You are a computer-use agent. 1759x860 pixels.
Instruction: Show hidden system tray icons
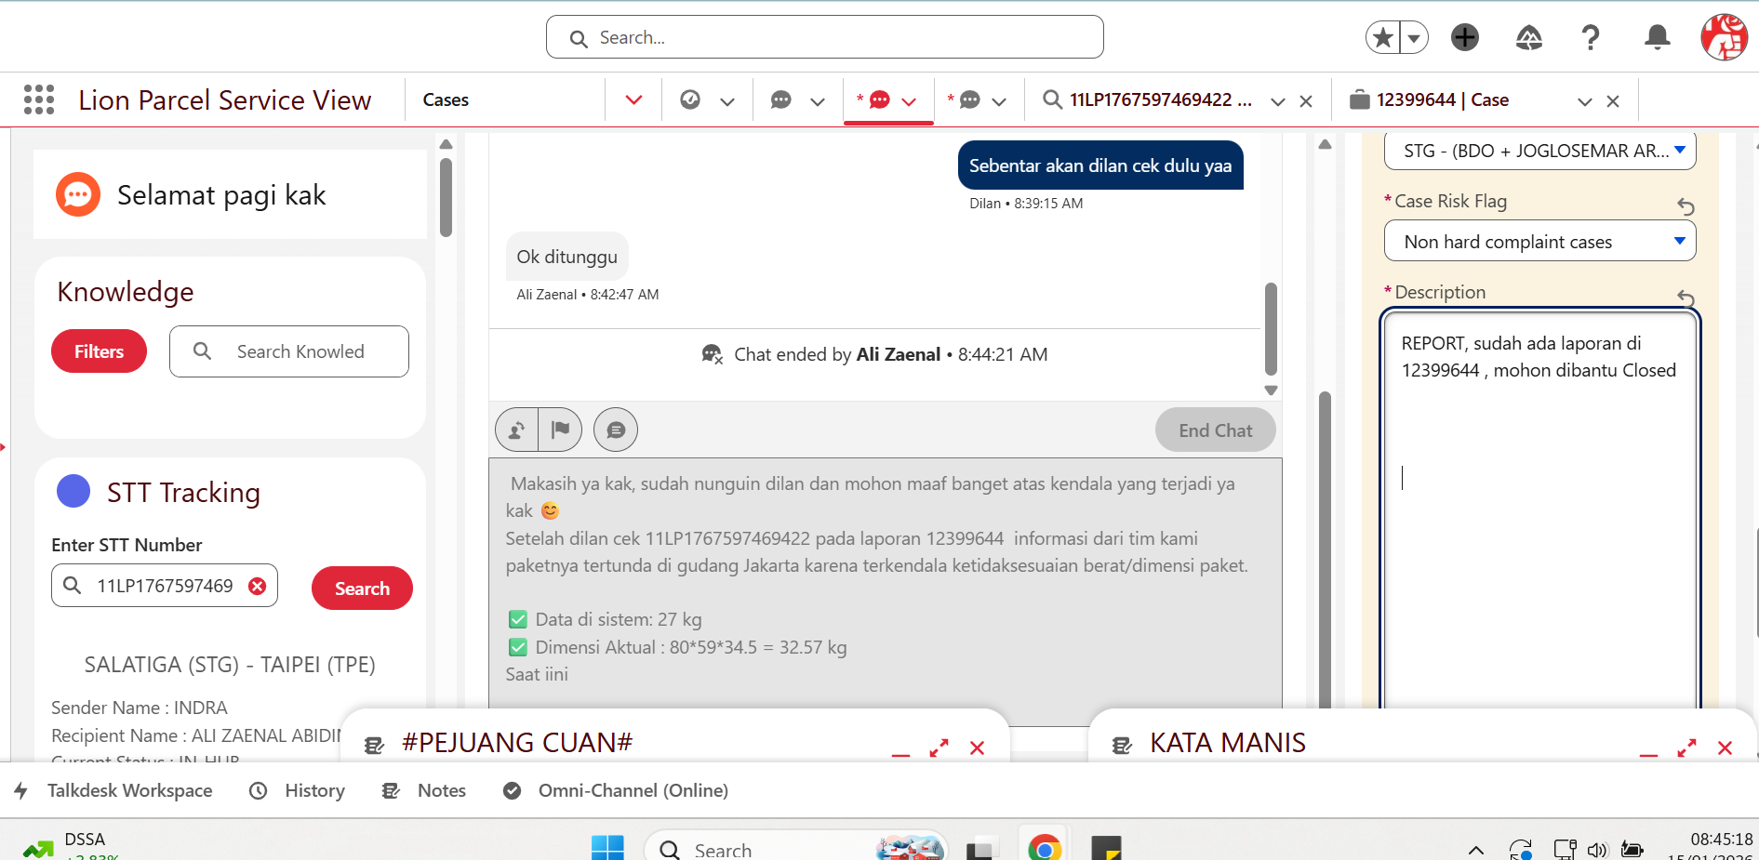point(1475,850)
